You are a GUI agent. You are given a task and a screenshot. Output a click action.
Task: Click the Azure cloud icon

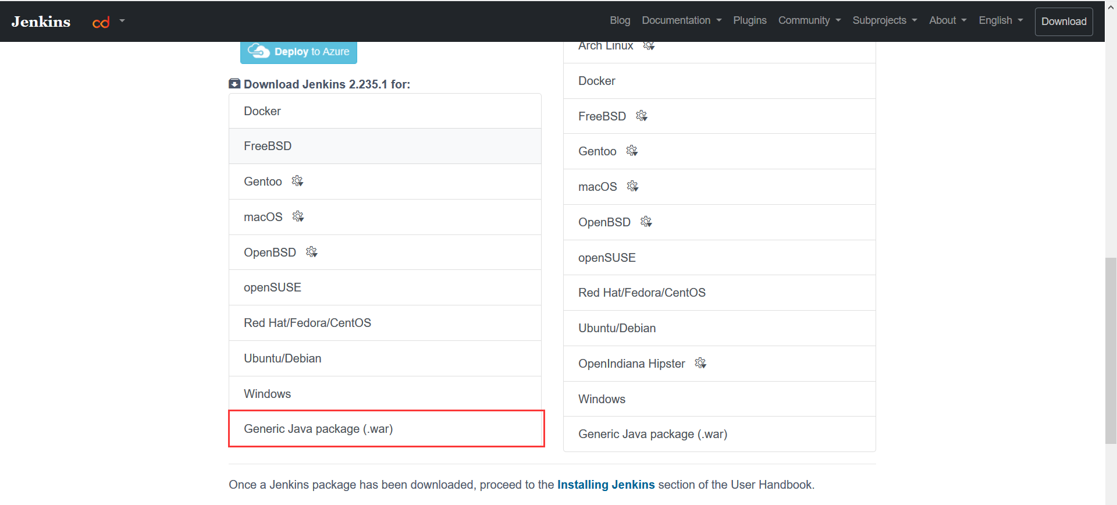tap(258, 51)
